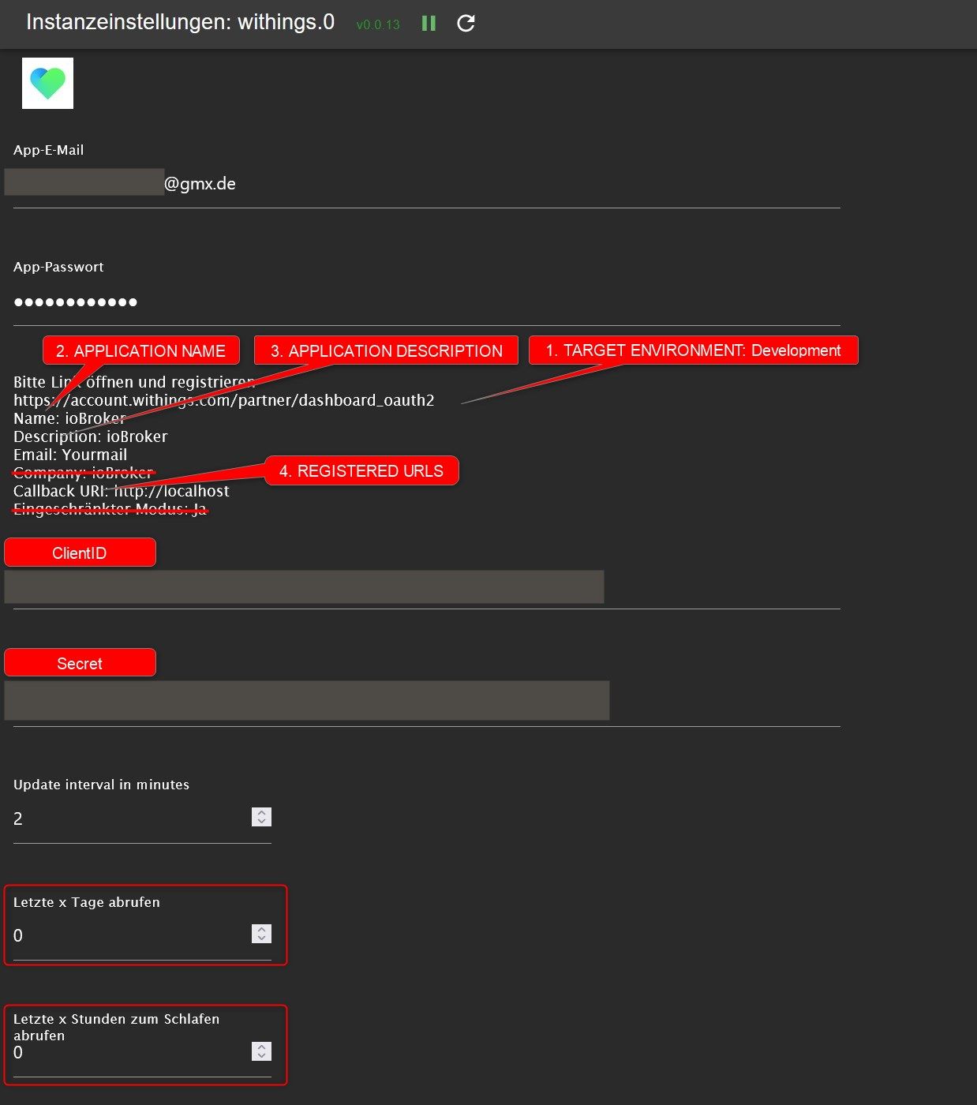Click the 'Instanzeinstellungen: withings.0' title

[181, 22]
